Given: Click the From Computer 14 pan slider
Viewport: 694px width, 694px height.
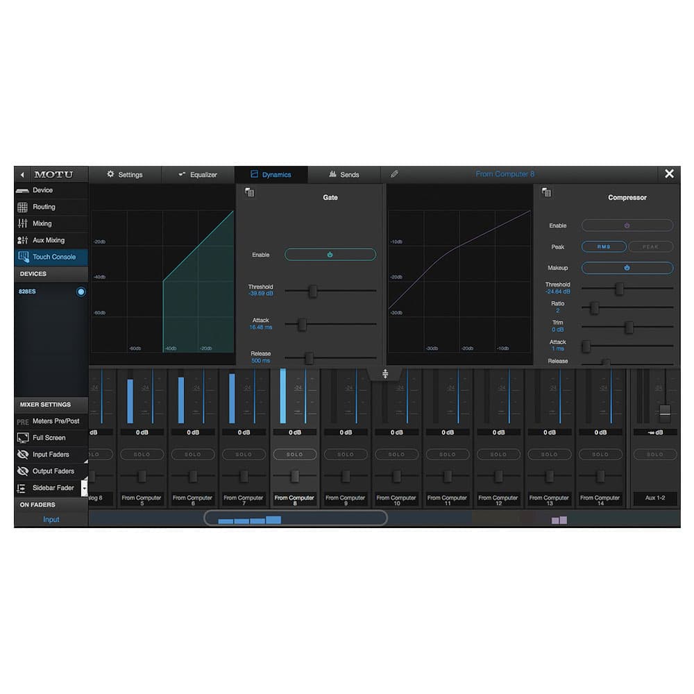Looking at the screenshot, I should (x=600, y=477).
